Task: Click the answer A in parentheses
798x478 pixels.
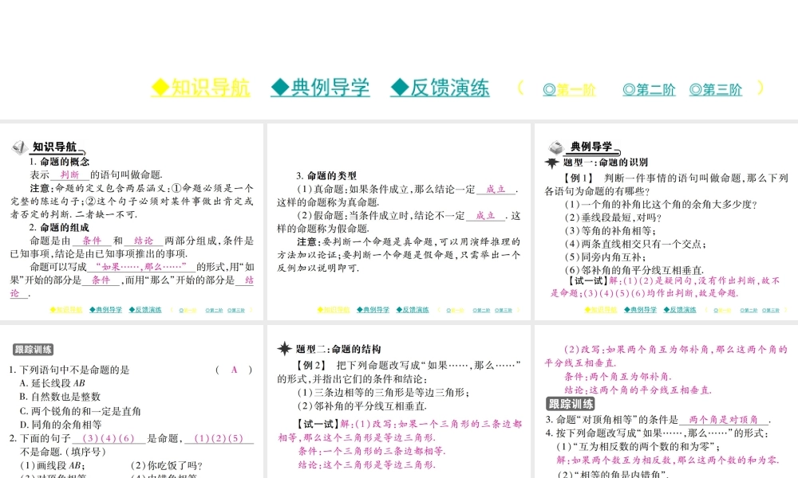Action: coord(234,370)
